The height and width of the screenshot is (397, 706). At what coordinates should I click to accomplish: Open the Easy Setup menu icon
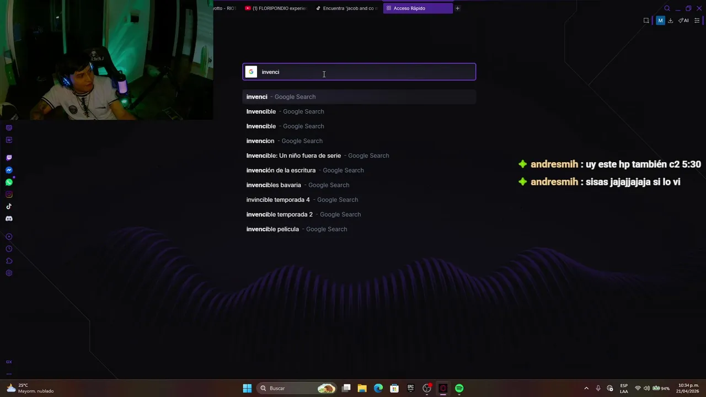(x=697, y=20)
